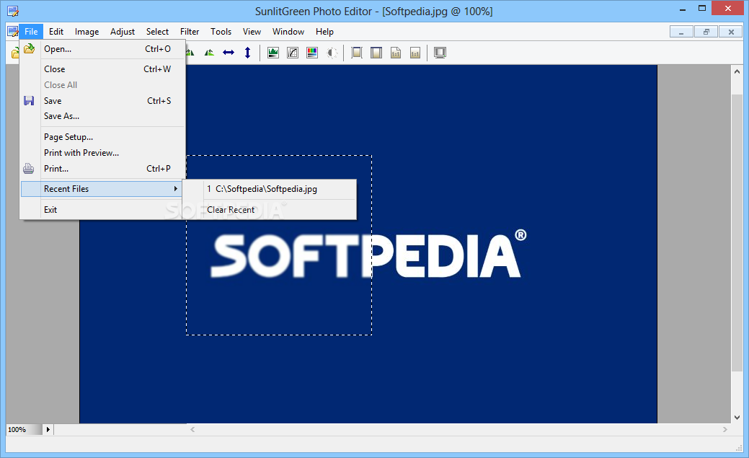Open the Window menu
Screen dimensions: 749x458
pos(288,32)
